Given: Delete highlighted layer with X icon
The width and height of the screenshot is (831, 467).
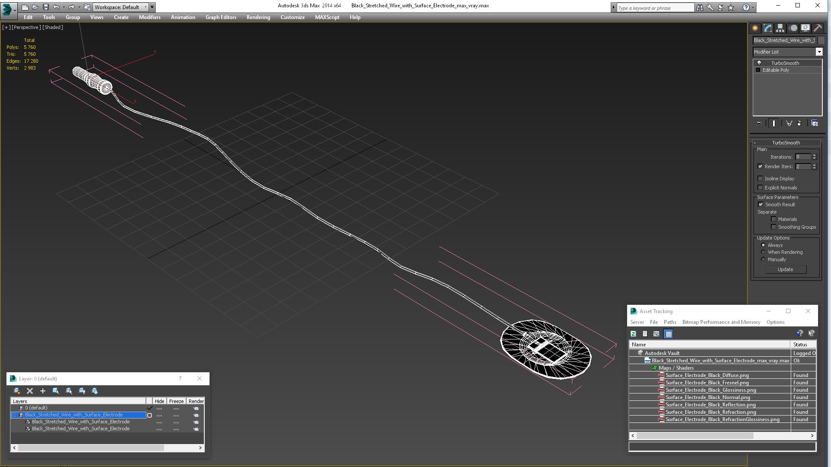Looking at the screenshot, I should coord(30,391).
